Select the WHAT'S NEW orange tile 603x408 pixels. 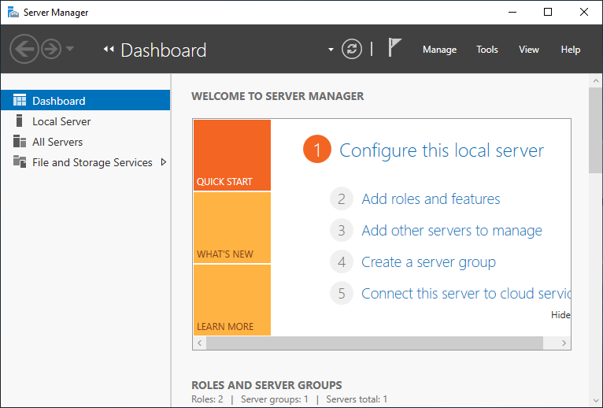[231, 228]
